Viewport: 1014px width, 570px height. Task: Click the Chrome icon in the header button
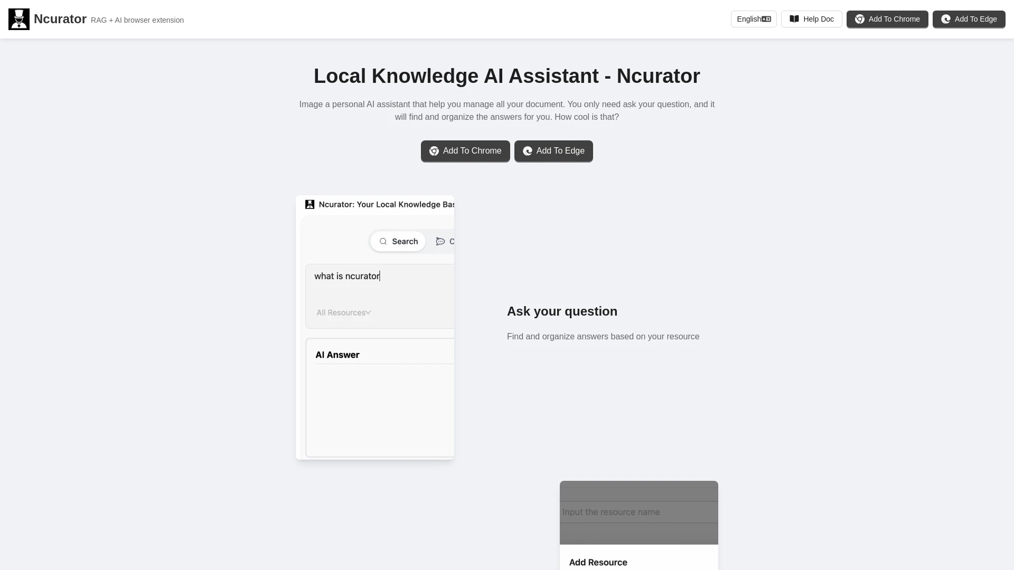click(x=860, y=19)
